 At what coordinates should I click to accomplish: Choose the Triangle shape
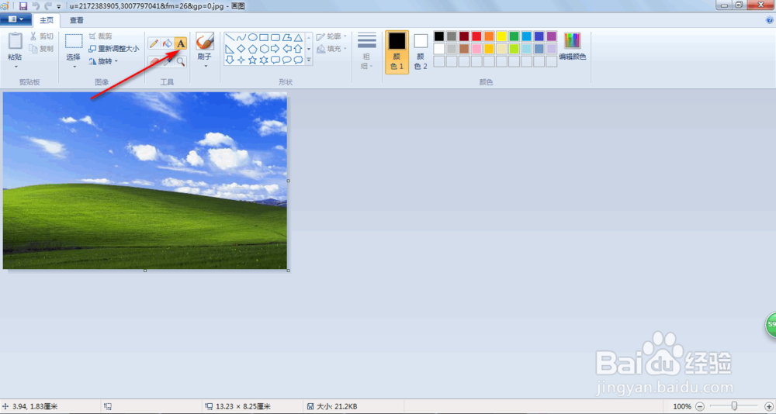click(298, 37)
